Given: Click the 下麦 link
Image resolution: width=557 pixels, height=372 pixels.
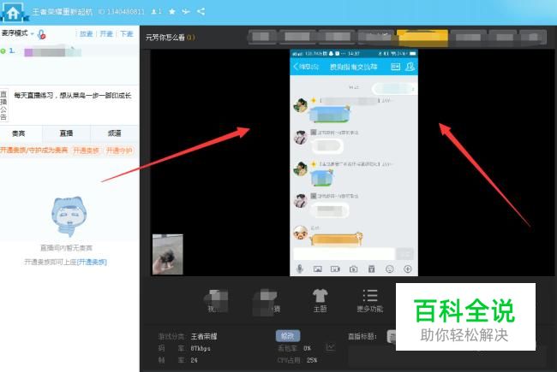Looking at the screenshot, I should click(x=127, y=34).
